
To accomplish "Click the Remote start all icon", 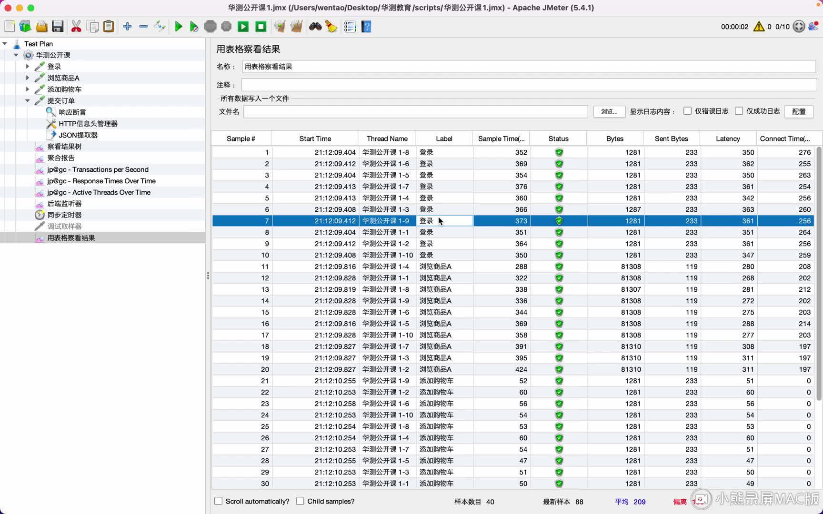I will (243, 27).
